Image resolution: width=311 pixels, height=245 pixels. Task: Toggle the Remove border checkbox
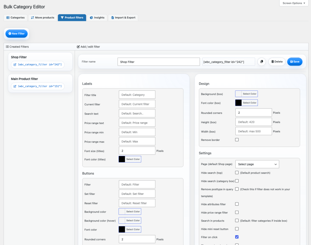237,140
